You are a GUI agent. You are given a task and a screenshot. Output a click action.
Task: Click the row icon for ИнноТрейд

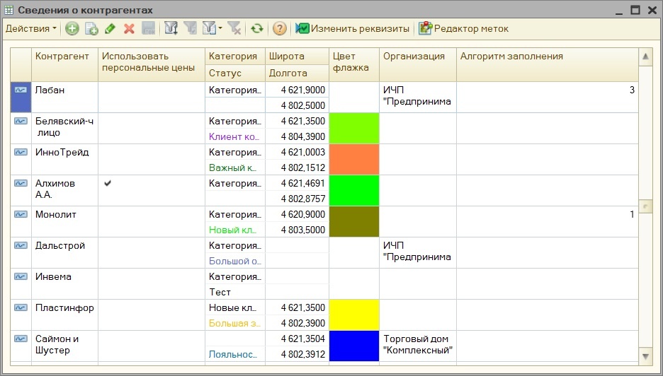click(21, 152)
